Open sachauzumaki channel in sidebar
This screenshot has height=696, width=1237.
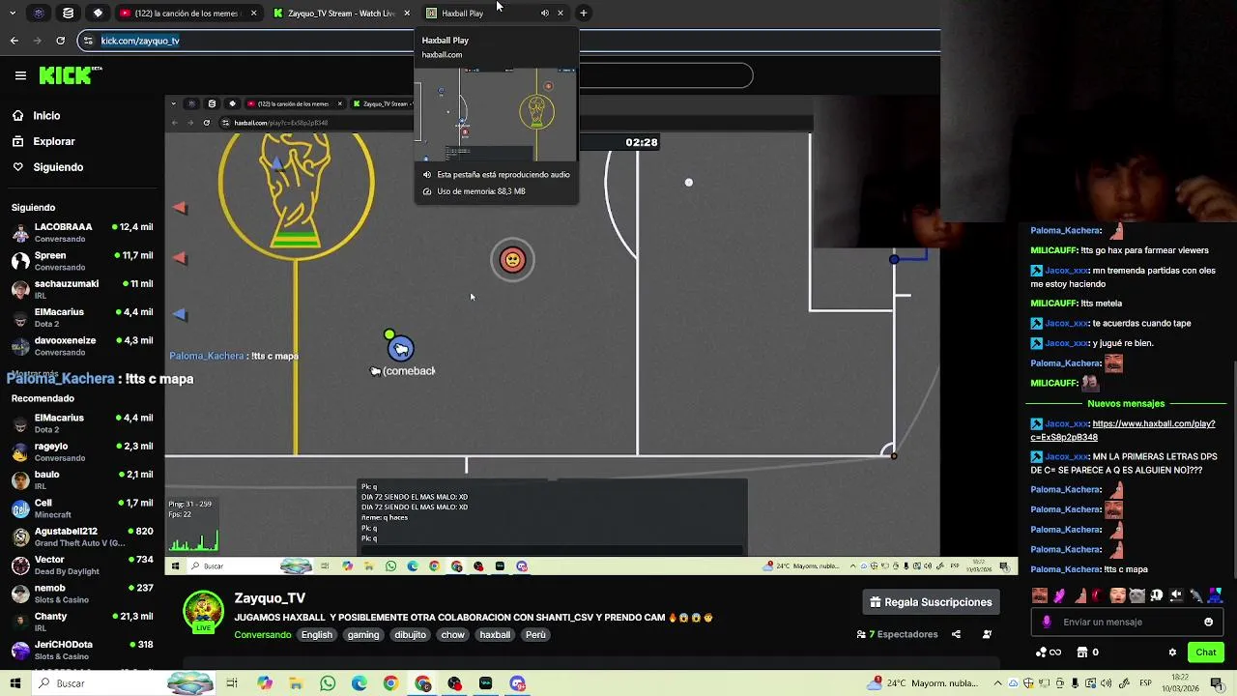(82, 289)
